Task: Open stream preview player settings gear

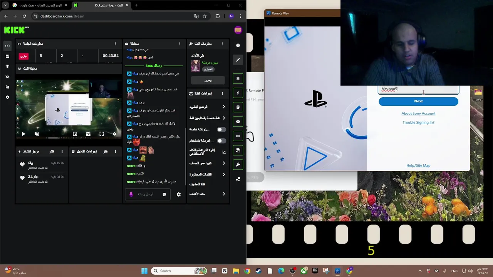Action: (114, 134)
